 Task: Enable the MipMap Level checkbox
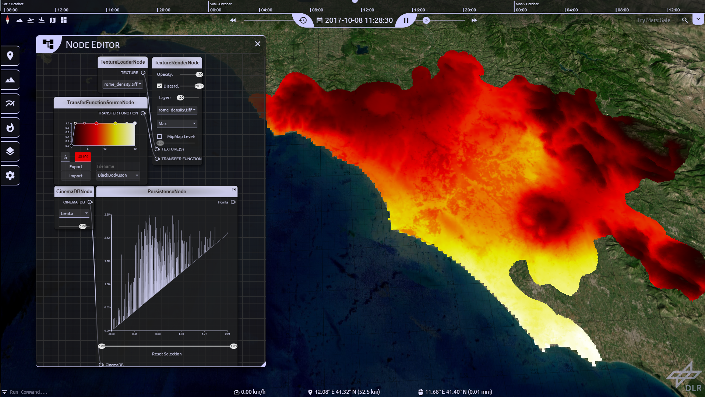click(x=159, y=137)
